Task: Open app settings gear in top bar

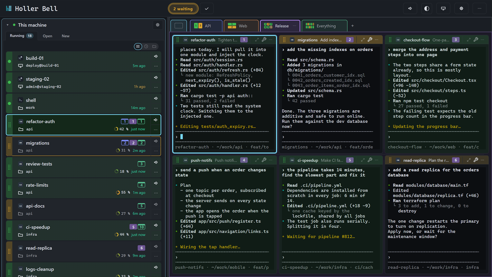Action: pyautogui.click(x=461, y=9)
